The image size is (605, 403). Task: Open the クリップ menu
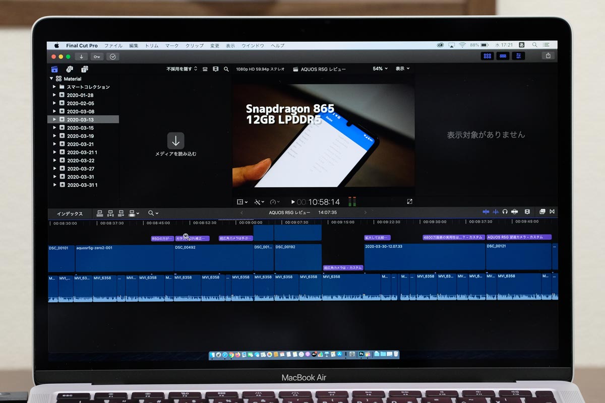click(x=195, y=45)
